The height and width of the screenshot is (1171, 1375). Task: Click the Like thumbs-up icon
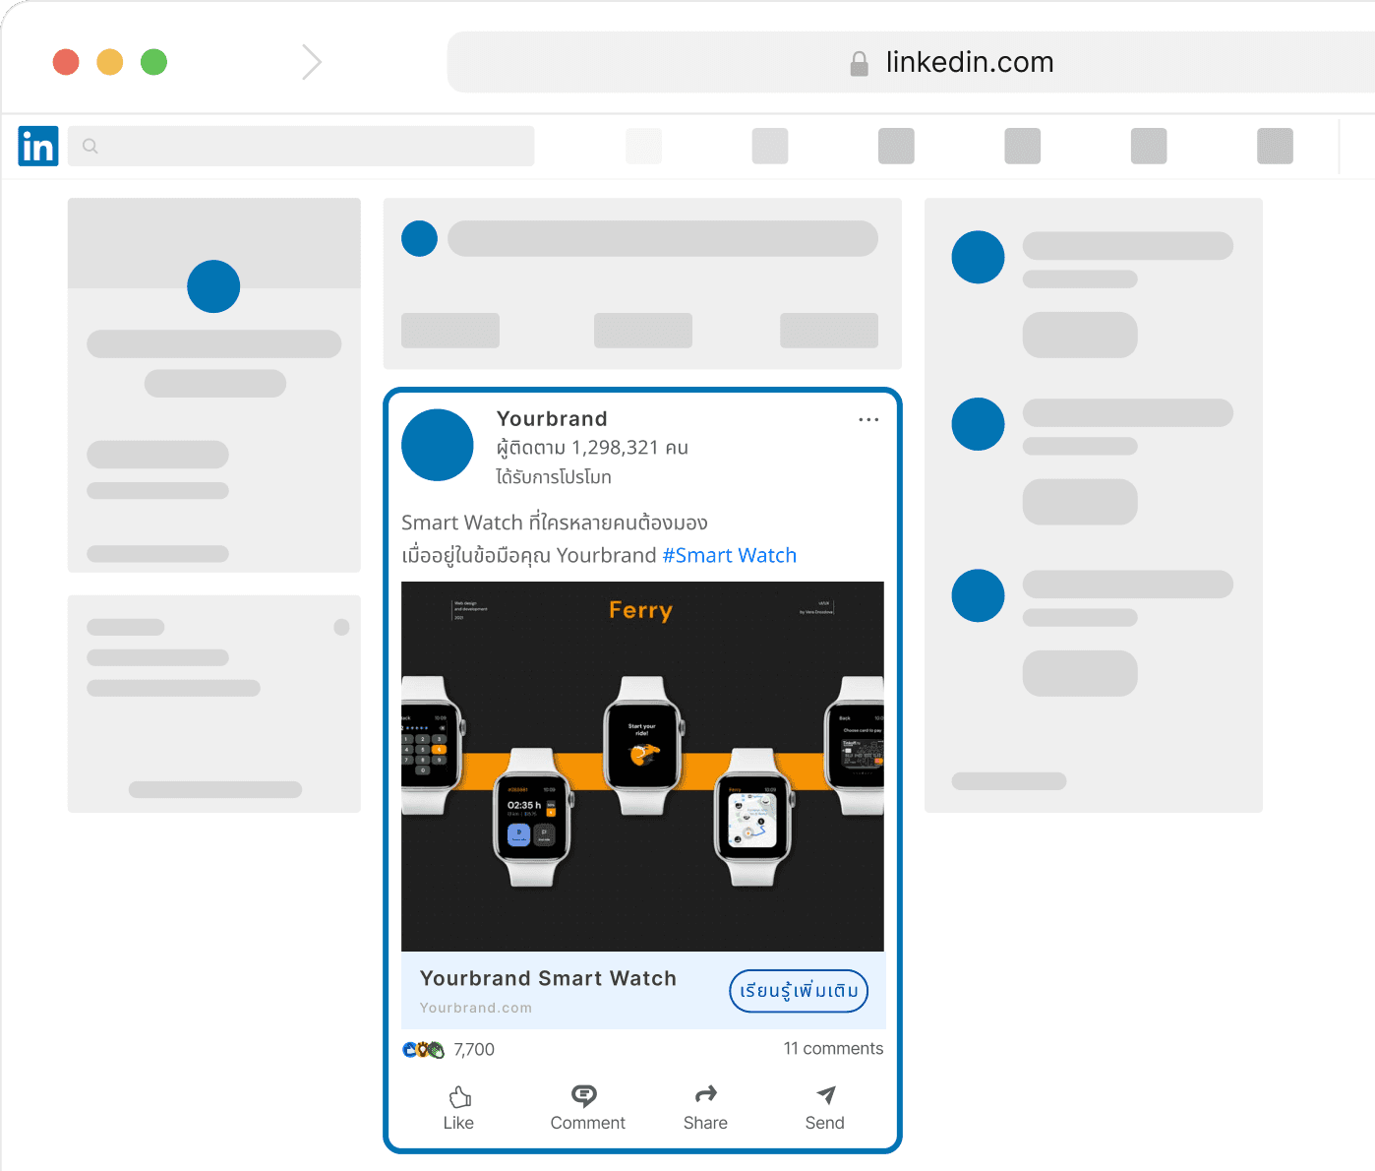click(459, 1096)
